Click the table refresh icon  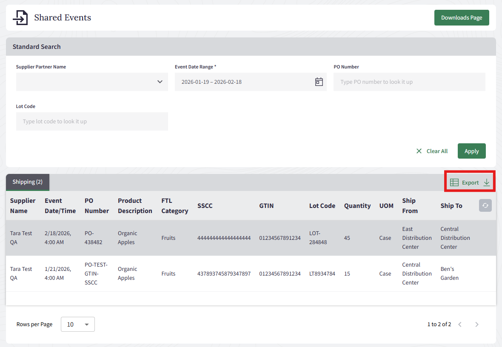point(485,205)
